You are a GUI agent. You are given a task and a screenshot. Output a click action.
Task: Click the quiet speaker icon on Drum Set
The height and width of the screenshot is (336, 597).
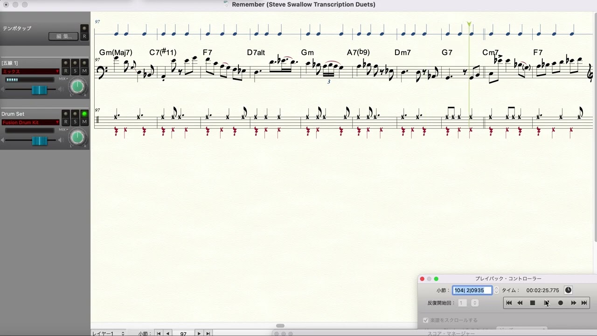pyautogui.click(x=2, y=140)
